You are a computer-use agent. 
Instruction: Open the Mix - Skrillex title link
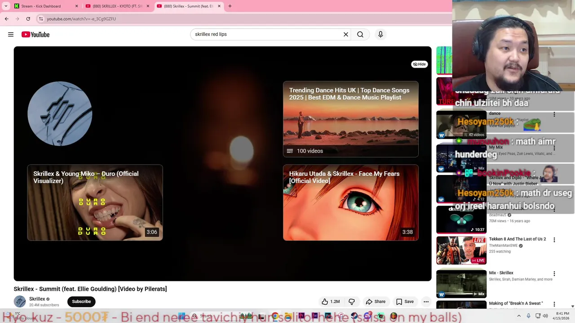(x=501, y=273)
